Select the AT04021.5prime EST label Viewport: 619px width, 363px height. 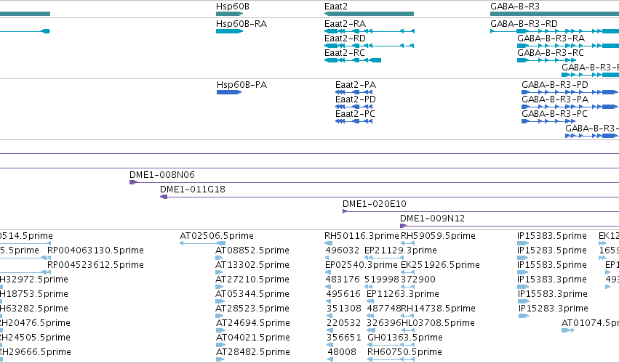[x=253, y=338]
